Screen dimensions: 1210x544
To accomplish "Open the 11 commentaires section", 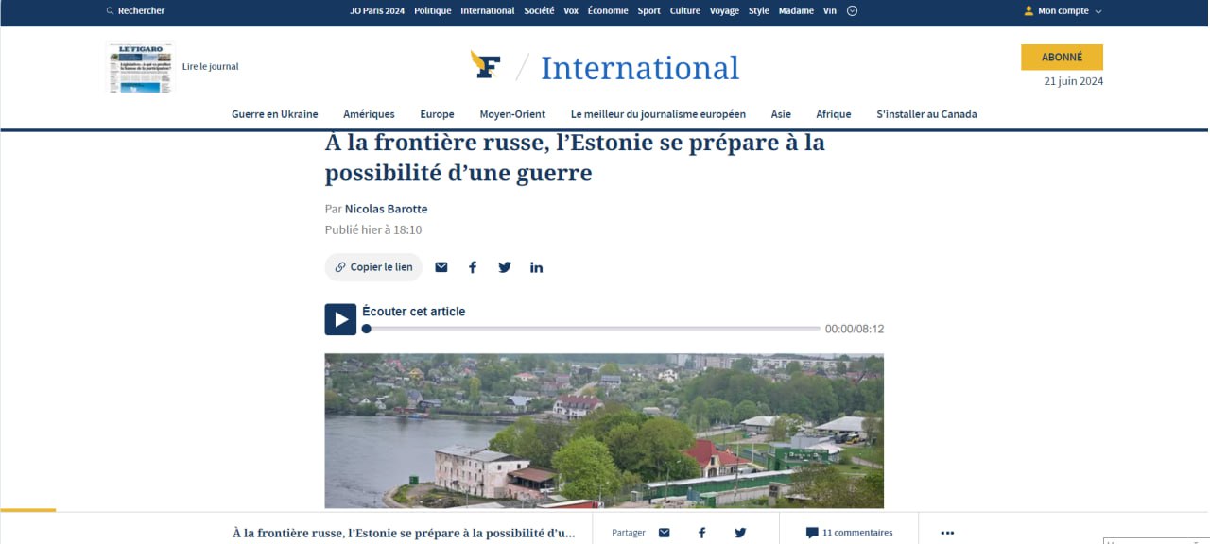I will pyautogui.click(x=849, y=533).
